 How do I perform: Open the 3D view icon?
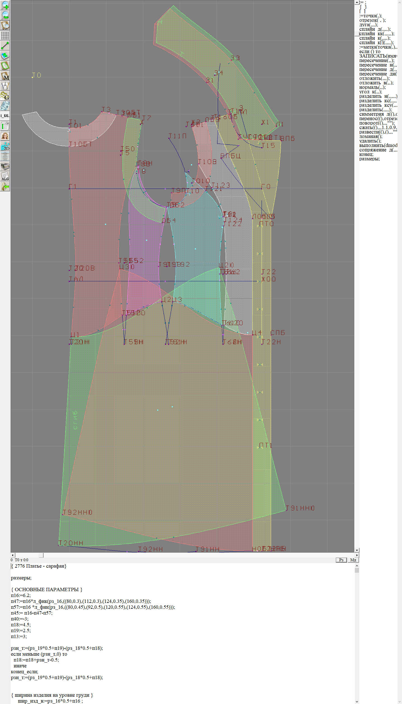[5, 146]
